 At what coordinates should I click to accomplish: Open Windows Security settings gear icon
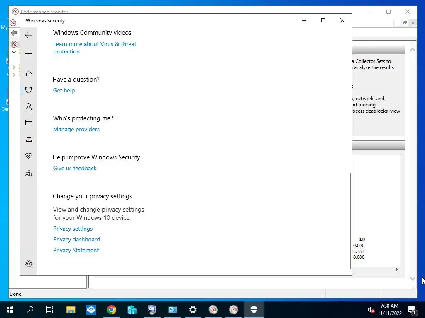pos(29,264)
